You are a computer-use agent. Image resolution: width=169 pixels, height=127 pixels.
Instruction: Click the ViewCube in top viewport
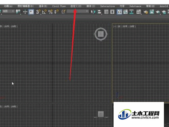(101, 34)
